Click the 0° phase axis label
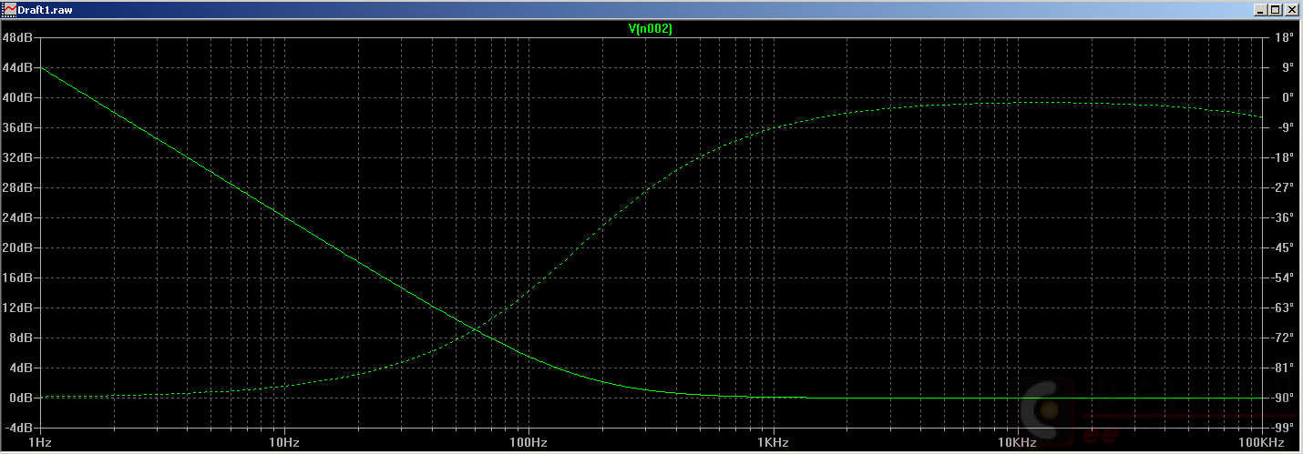The width and height of the screenshot is (1303, 454). [x=1287, y=97]
